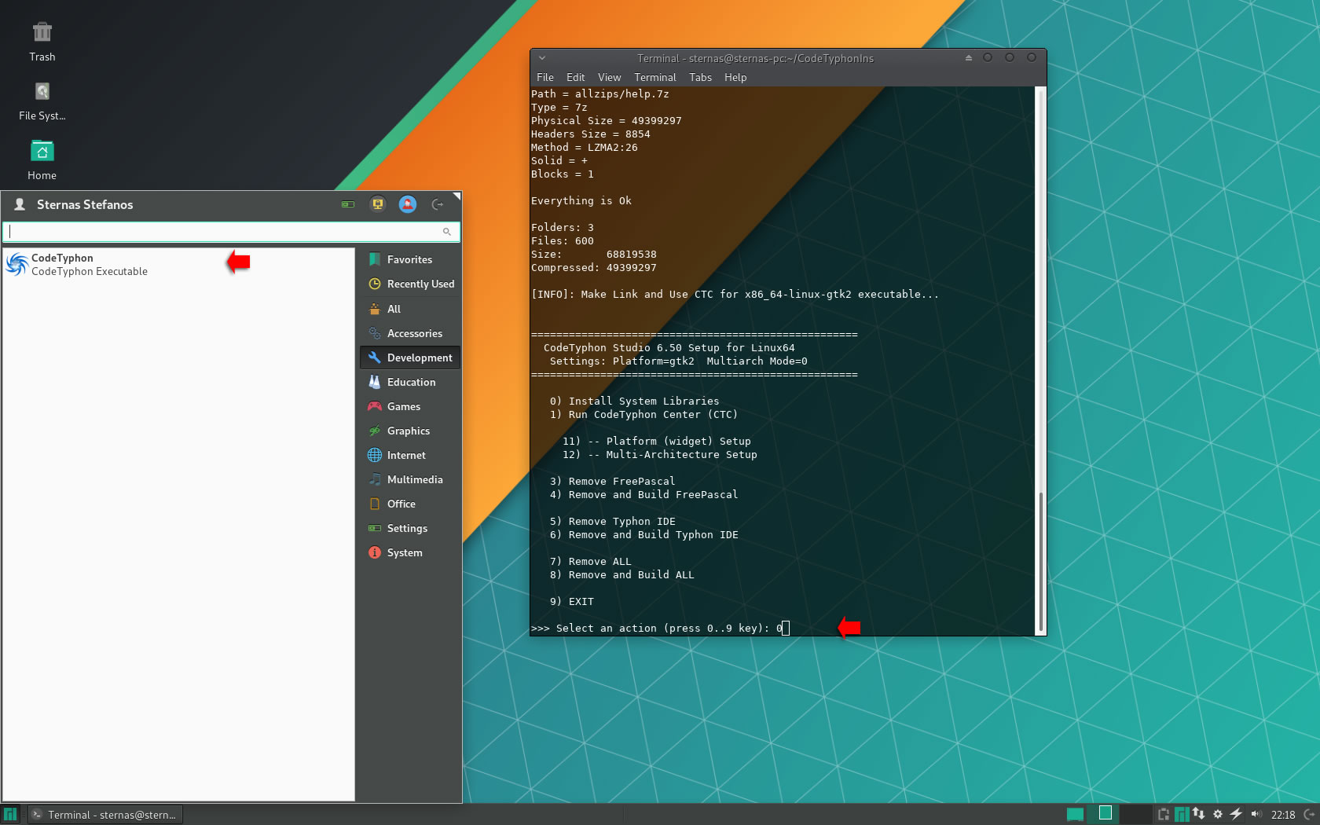Click the 22:18 clock in the panel
Viewport: 1320px width, 825px height.
tap(1283, 815)
